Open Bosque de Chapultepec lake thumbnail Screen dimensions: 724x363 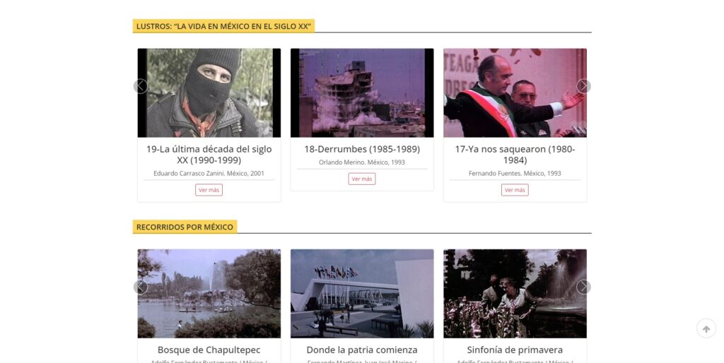(209, 294)
